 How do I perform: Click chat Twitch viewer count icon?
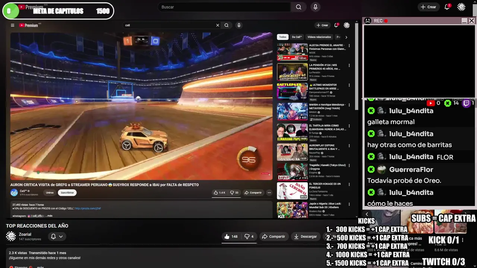466,103
